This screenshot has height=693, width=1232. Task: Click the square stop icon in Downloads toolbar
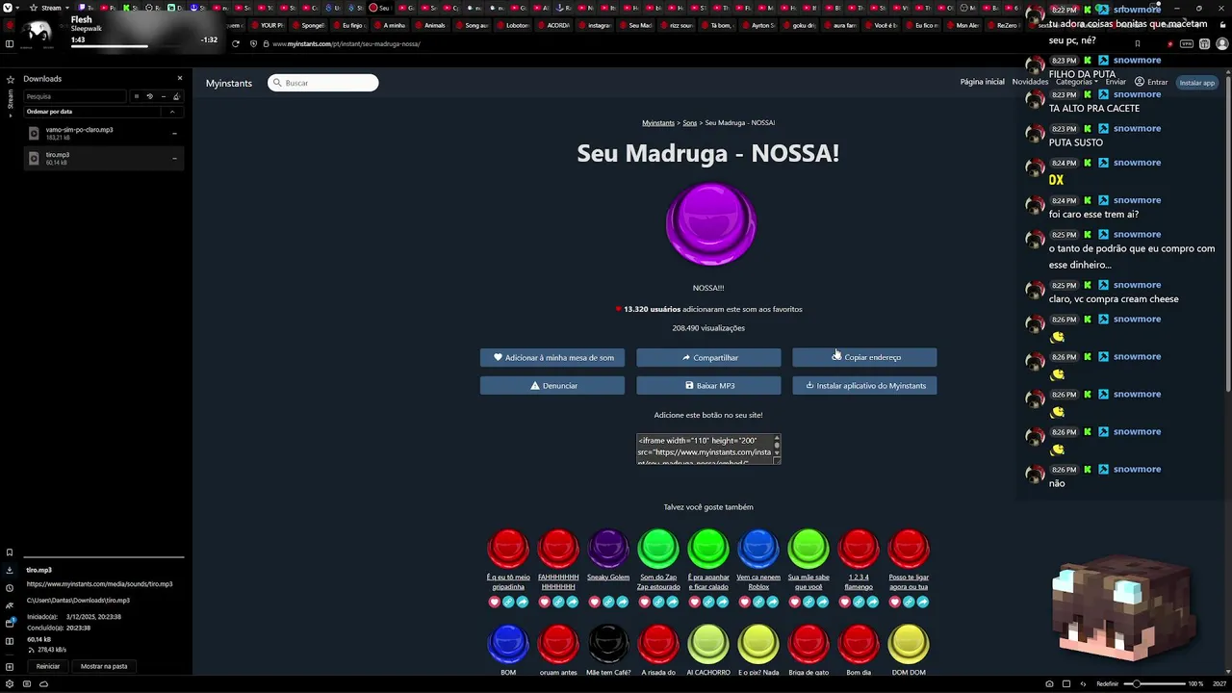coord(136,96)
